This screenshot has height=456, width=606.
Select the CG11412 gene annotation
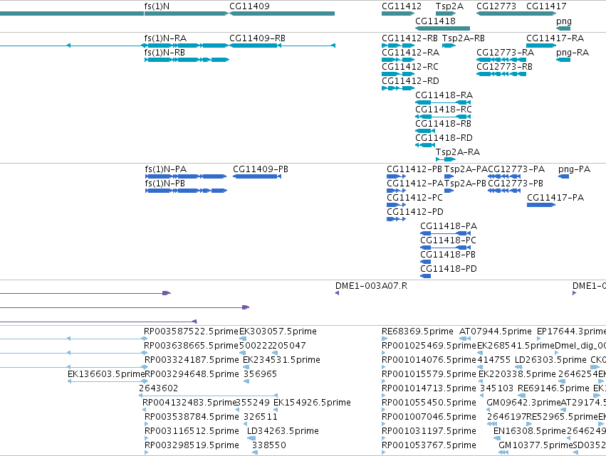point(398,14)
